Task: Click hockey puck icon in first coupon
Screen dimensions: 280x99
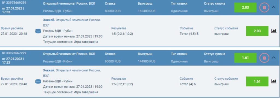Action: (38, 31)
